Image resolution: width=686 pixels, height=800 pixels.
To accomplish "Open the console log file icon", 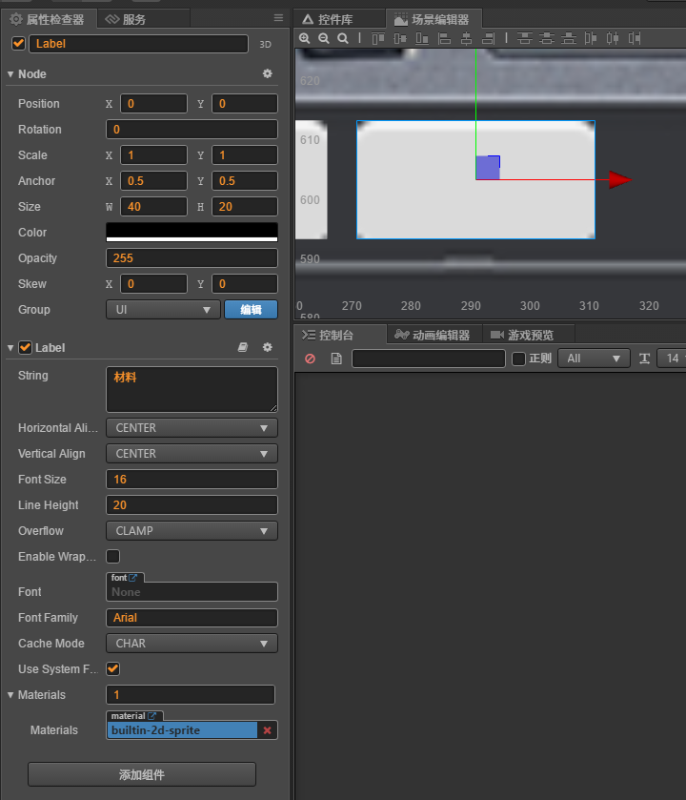I will tap(336, 359).
